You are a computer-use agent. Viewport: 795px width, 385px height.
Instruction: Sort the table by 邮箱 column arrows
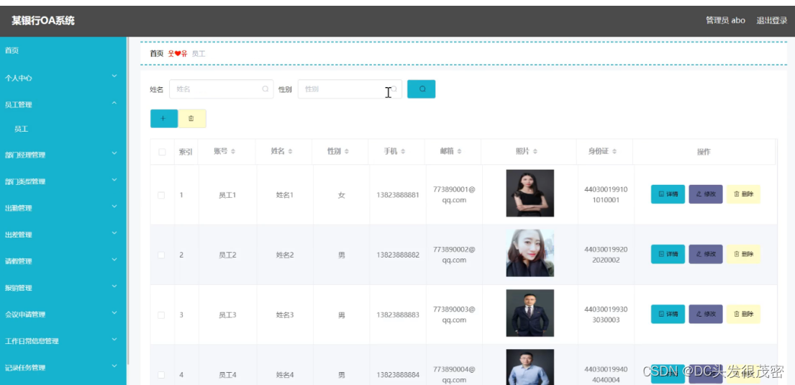pos(459,152)
